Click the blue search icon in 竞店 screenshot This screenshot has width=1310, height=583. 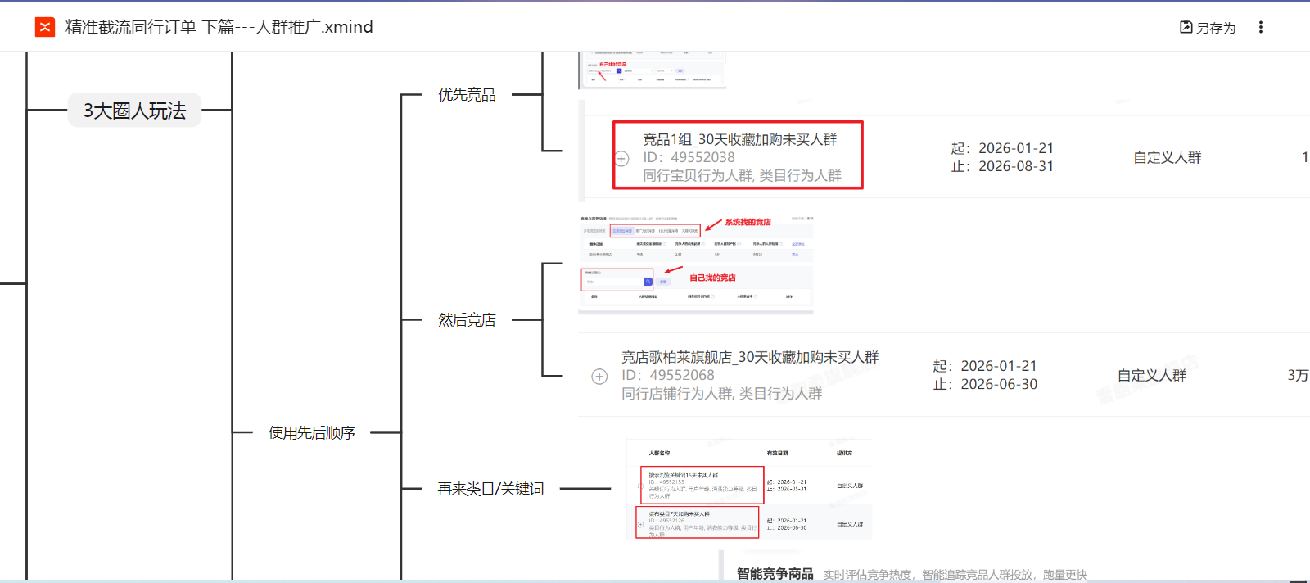click(x=648, y=282)
